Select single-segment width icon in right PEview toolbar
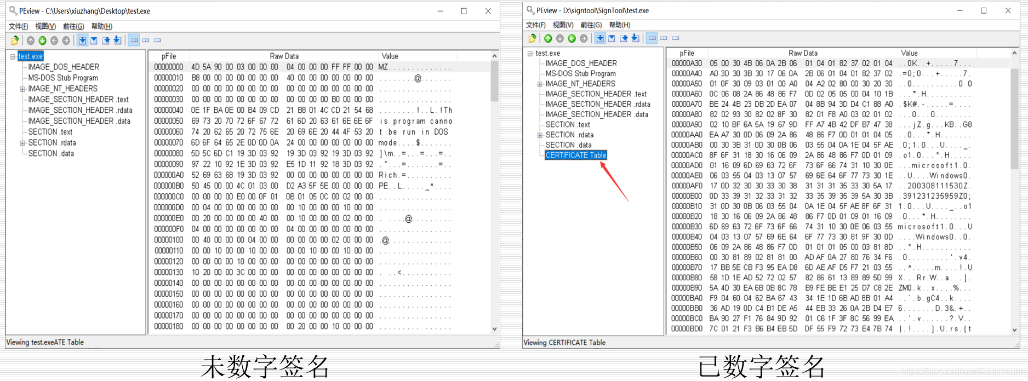The height and width of the screenshot is (381, 1028). tap(676, 38)
